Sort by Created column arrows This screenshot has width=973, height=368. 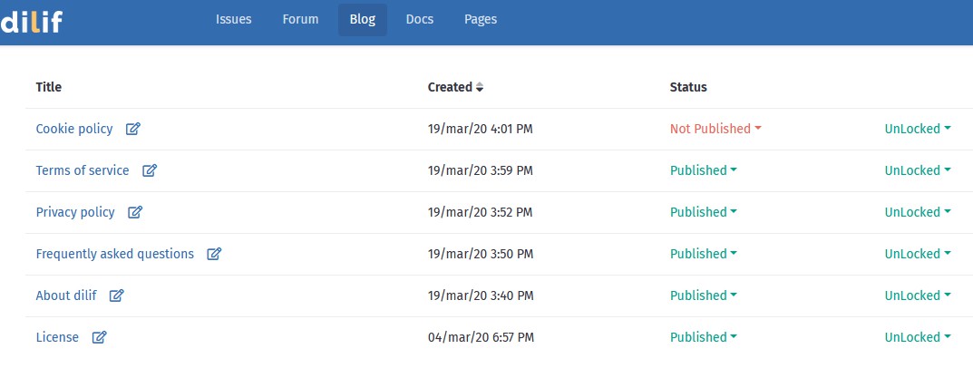pos(480,88)
